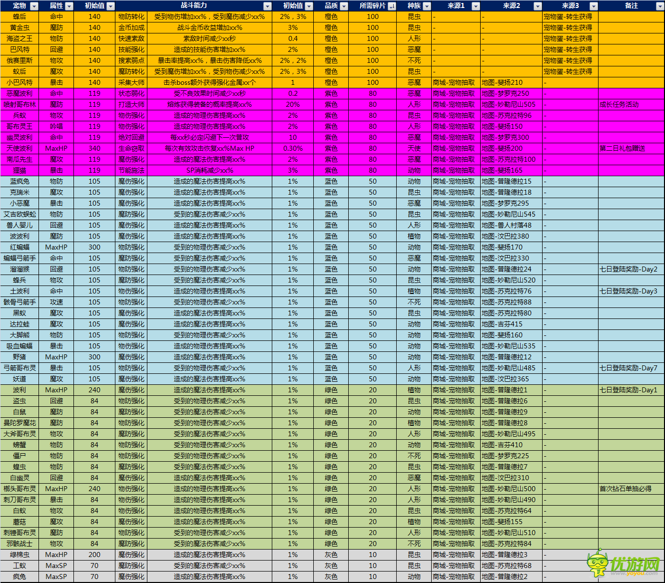Select the note cell 七日登陆奖励-Day7
The height and width of the screenshot is (583, 665).
(x=632, y=368)
